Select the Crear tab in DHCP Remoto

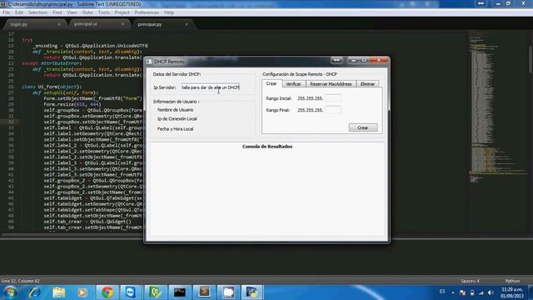pos(271,83)
